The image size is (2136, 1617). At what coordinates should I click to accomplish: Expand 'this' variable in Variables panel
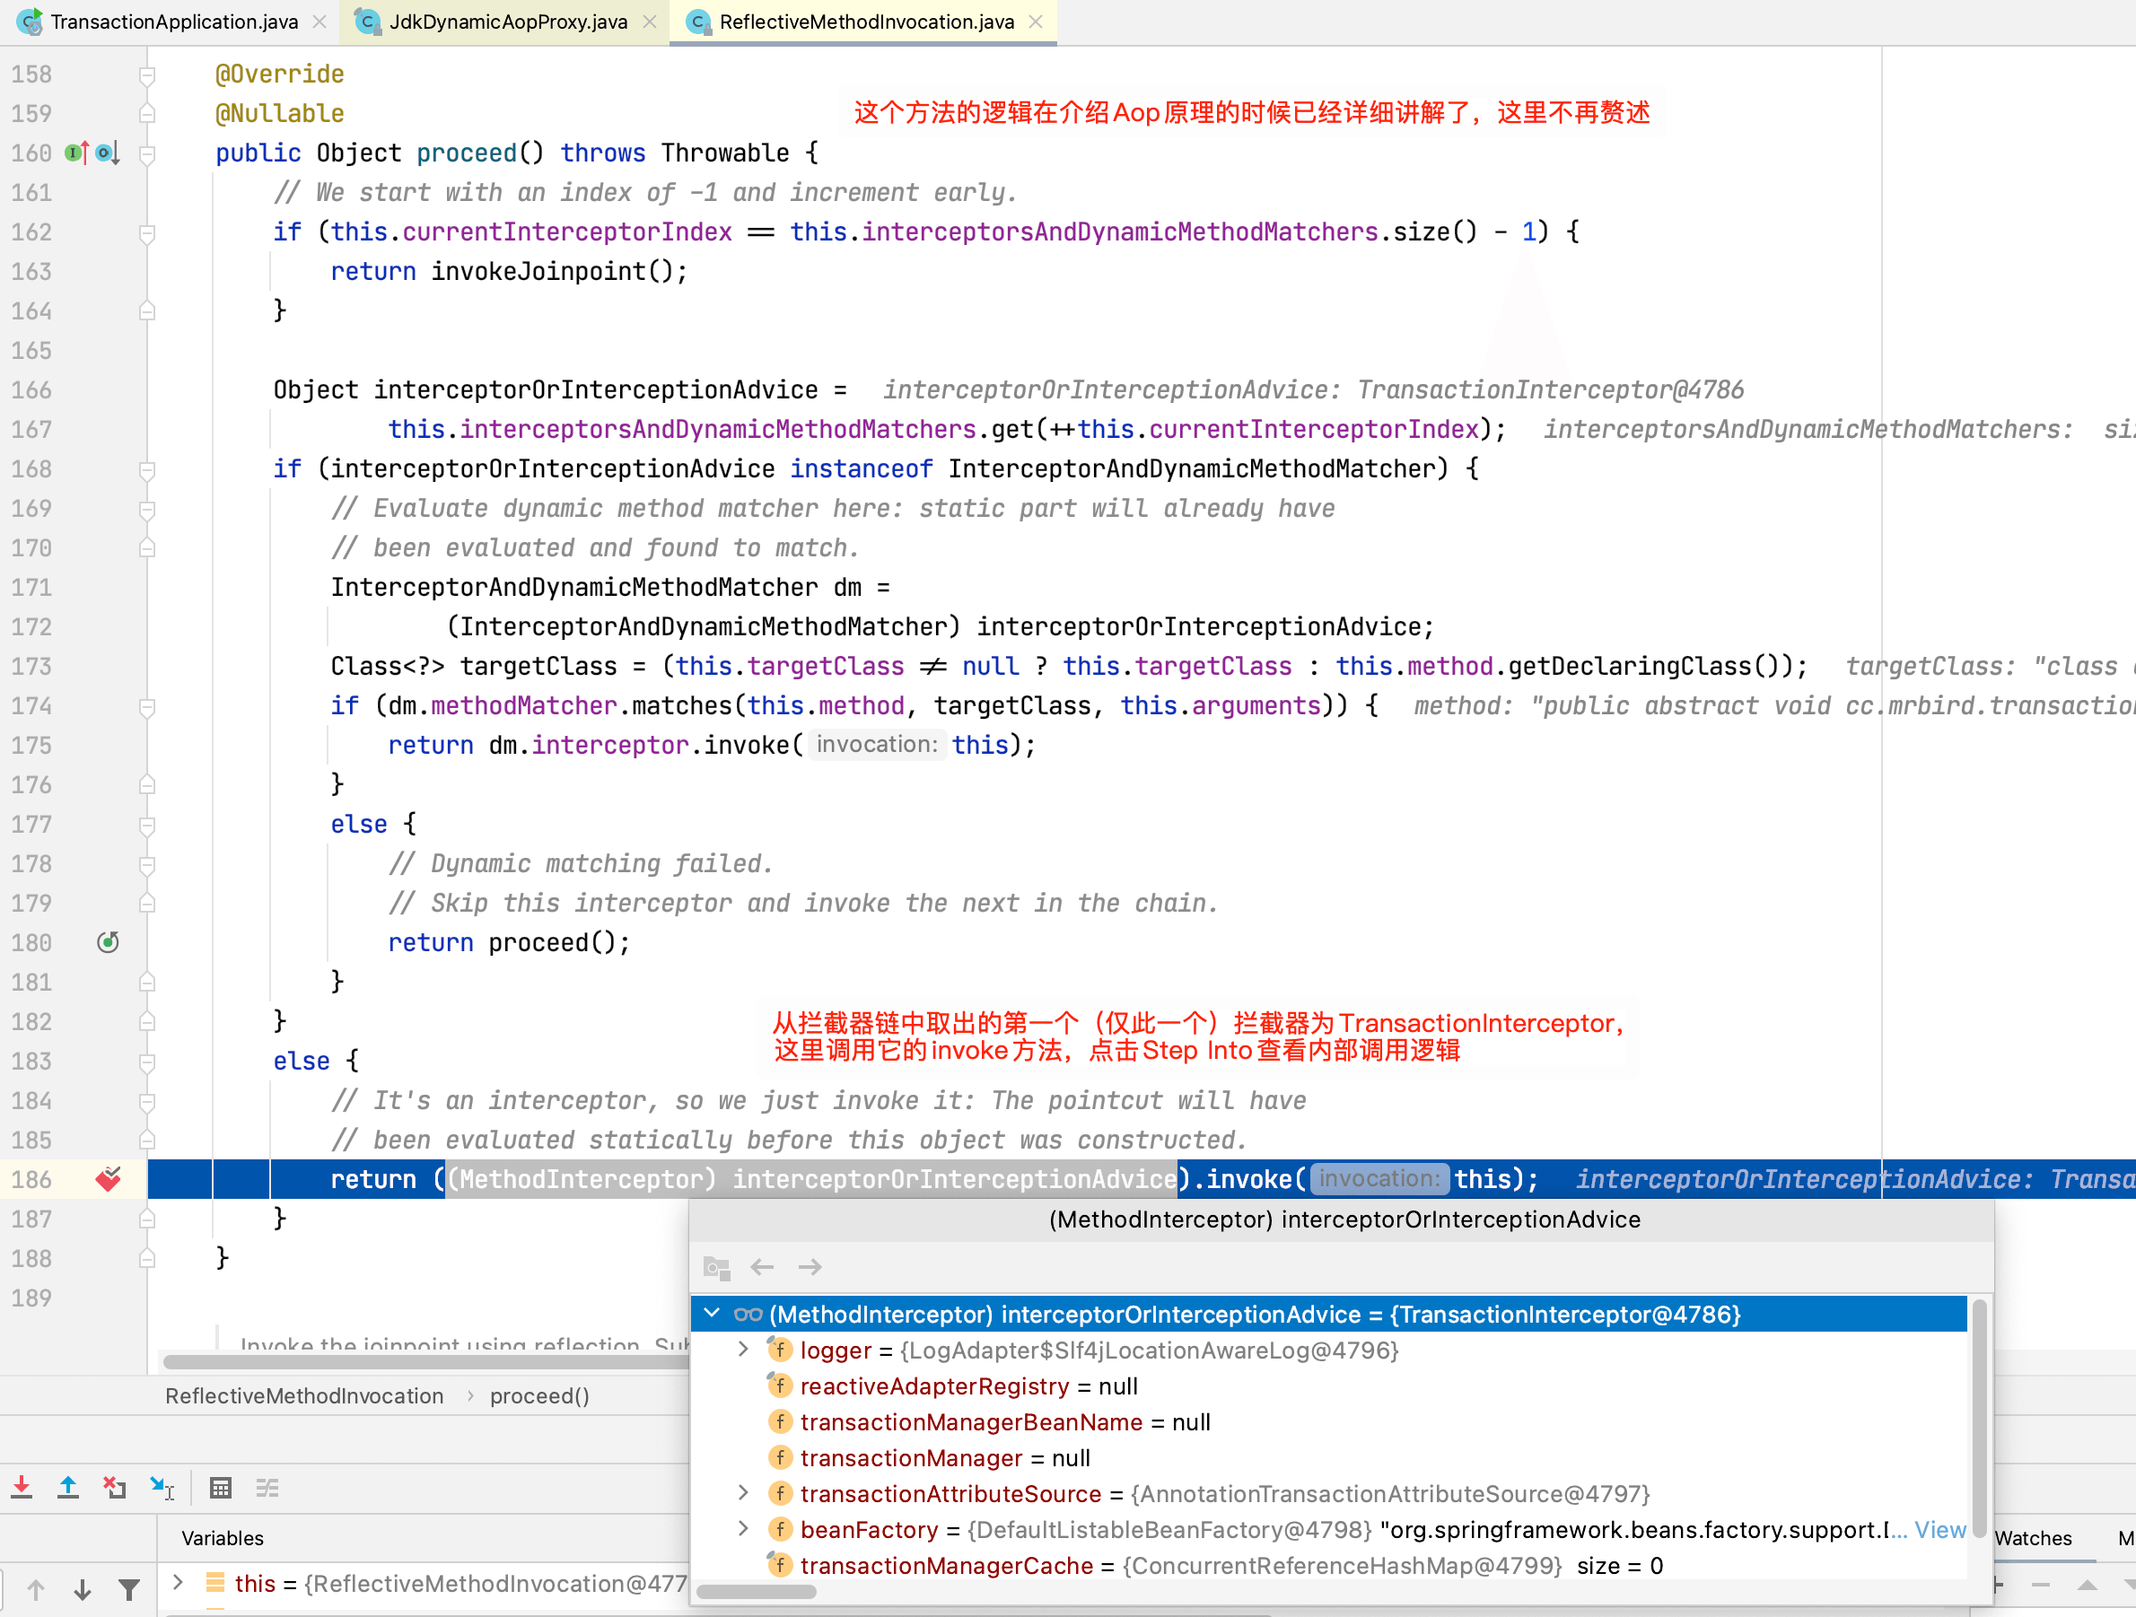pyautogui.click(x=178, y=1582)
